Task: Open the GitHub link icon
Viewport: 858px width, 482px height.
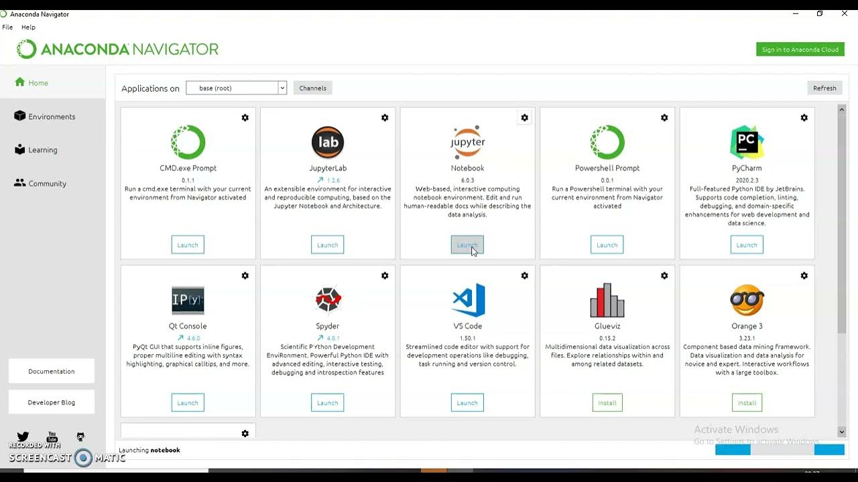Action: pyautogui.click(x=80, y=436)
